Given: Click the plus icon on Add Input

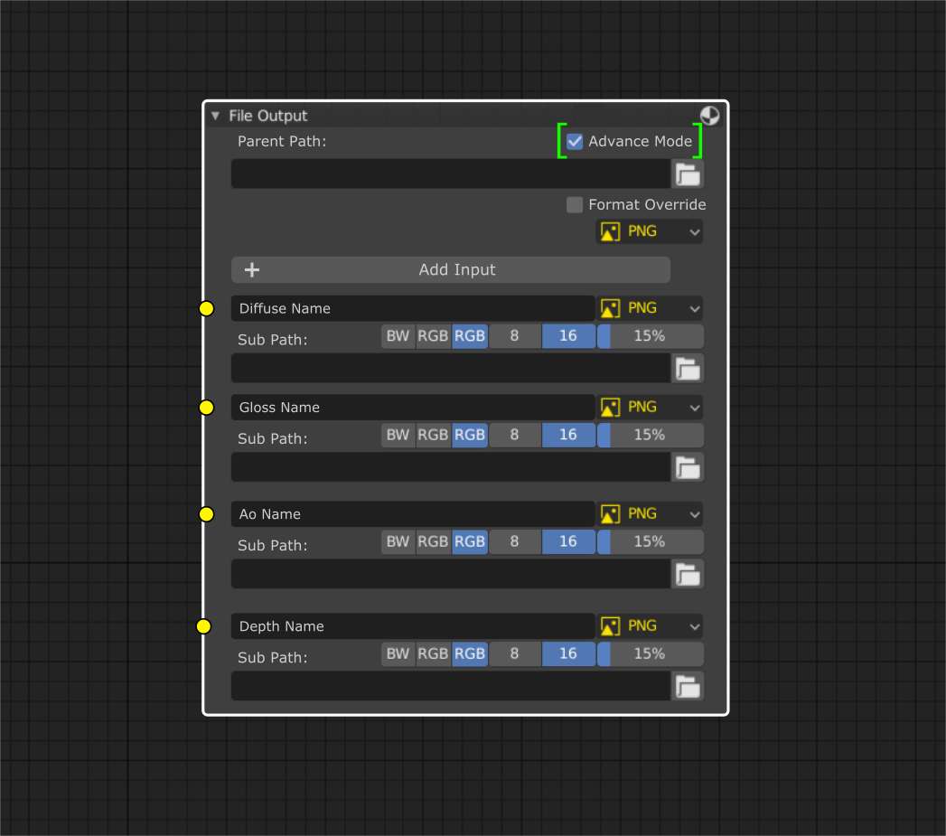Looking at the screenshot, I should coord(252,270).
